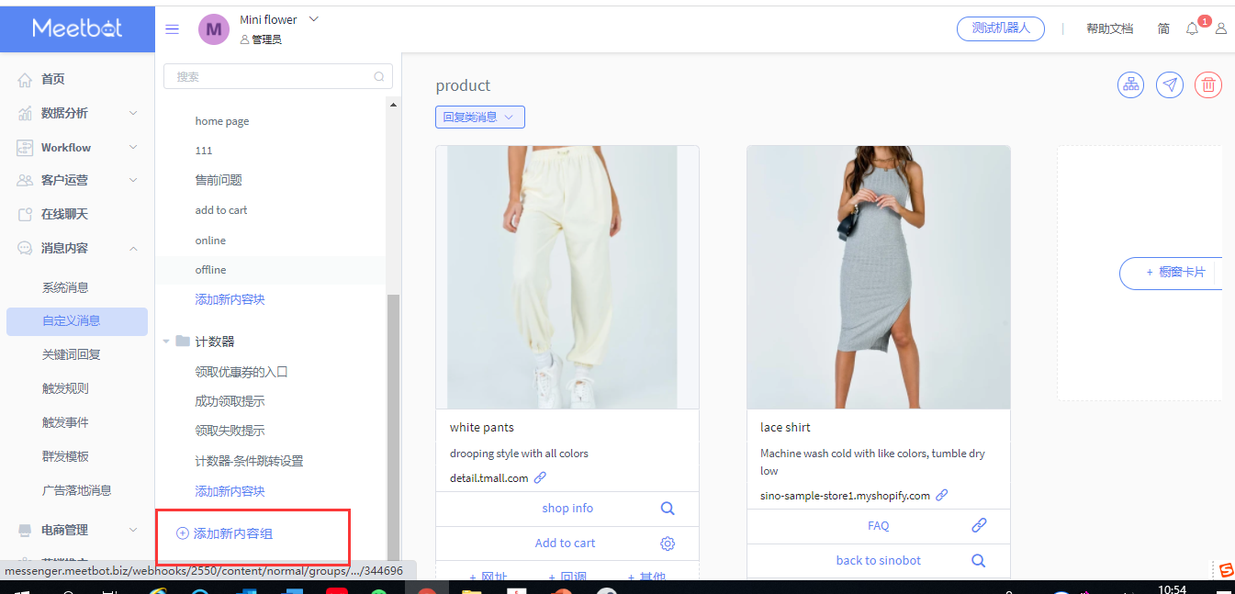Open the 帮助文档 link
The width and height of the screenshot is (1235, 594).
1109,28
